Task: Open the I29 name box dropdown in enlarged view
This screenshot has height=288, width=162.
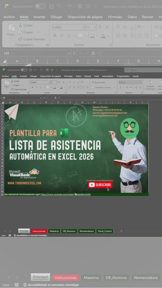Action: coord(69,53)
